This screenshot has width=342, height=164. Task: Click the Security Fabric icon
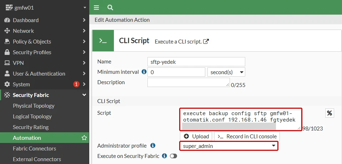(x=7, y=95)
